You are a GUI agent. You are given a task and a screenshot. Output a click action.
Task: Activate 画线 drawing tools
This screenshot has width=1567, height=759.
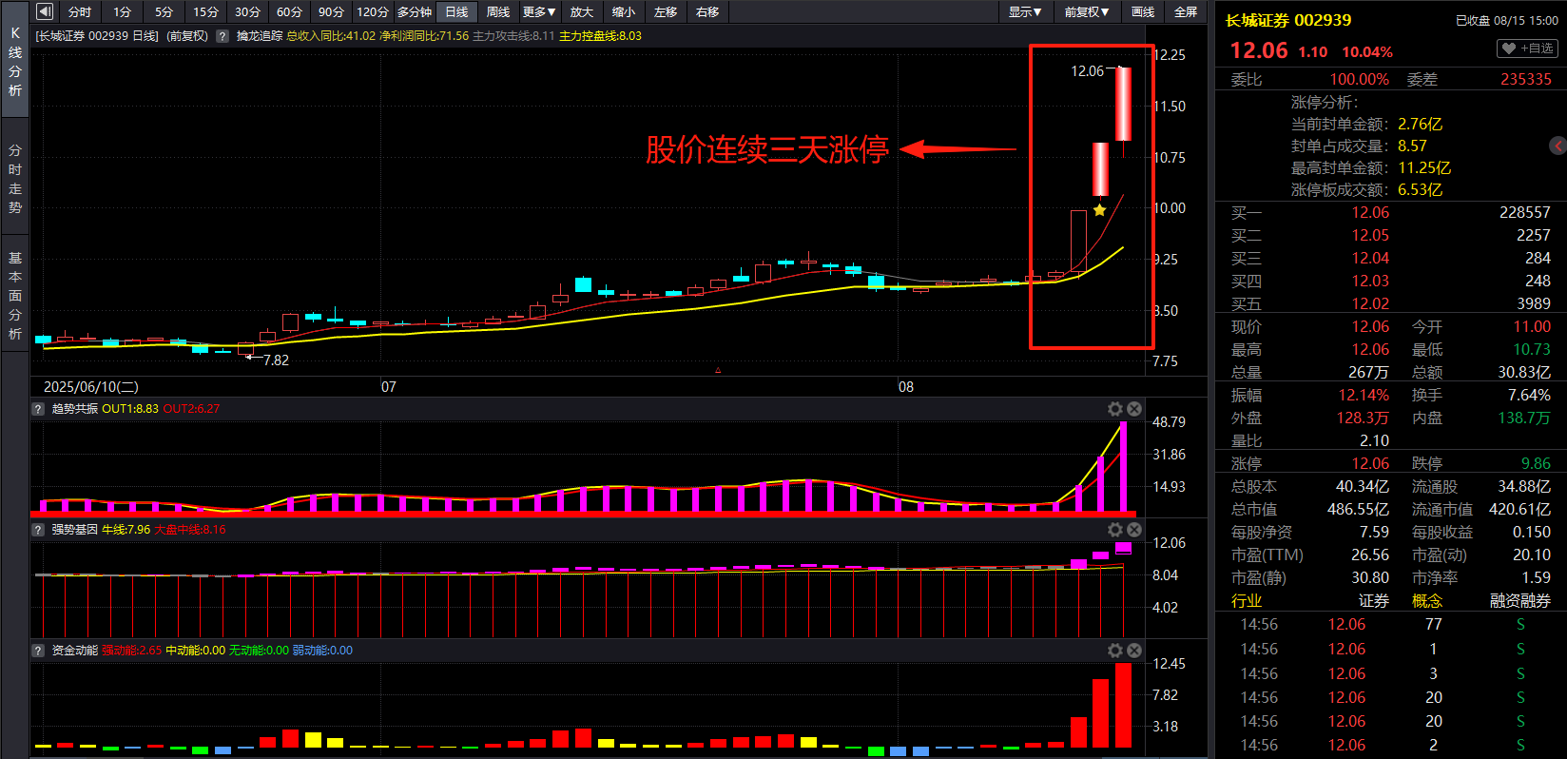click(1143, 11)
